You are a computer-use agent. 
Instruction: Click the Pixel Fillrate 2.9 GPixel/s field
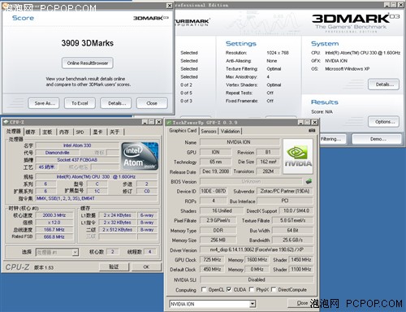218,220
